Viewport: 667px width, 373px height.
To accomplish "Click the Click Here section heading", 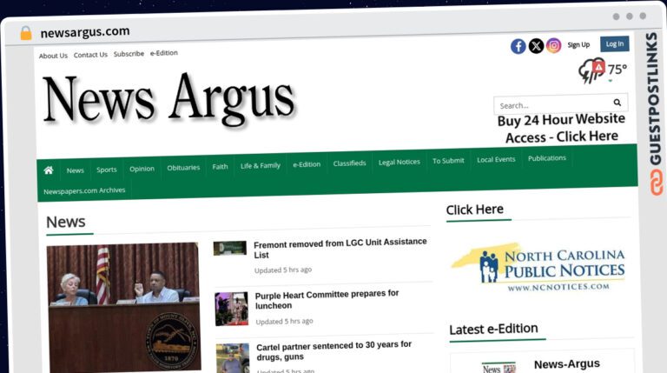I will (x=475, y=210).
